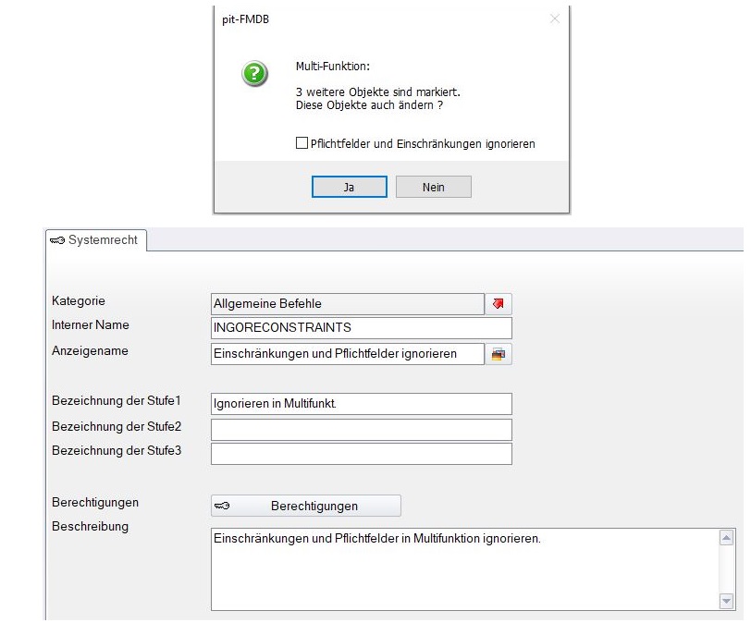The image size is (751, 635).
Task: Click inside the Beschreibung text area
Action: pyautogui.click(x=464, y=569)
